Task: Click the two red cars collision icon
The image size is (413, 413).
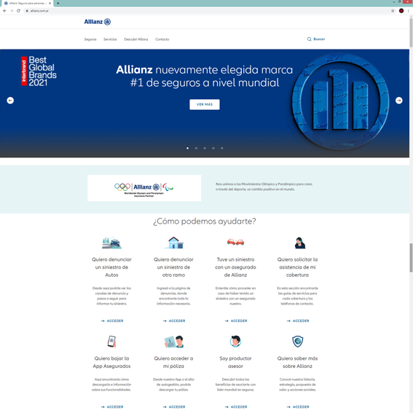Action: tap(235, 242)
